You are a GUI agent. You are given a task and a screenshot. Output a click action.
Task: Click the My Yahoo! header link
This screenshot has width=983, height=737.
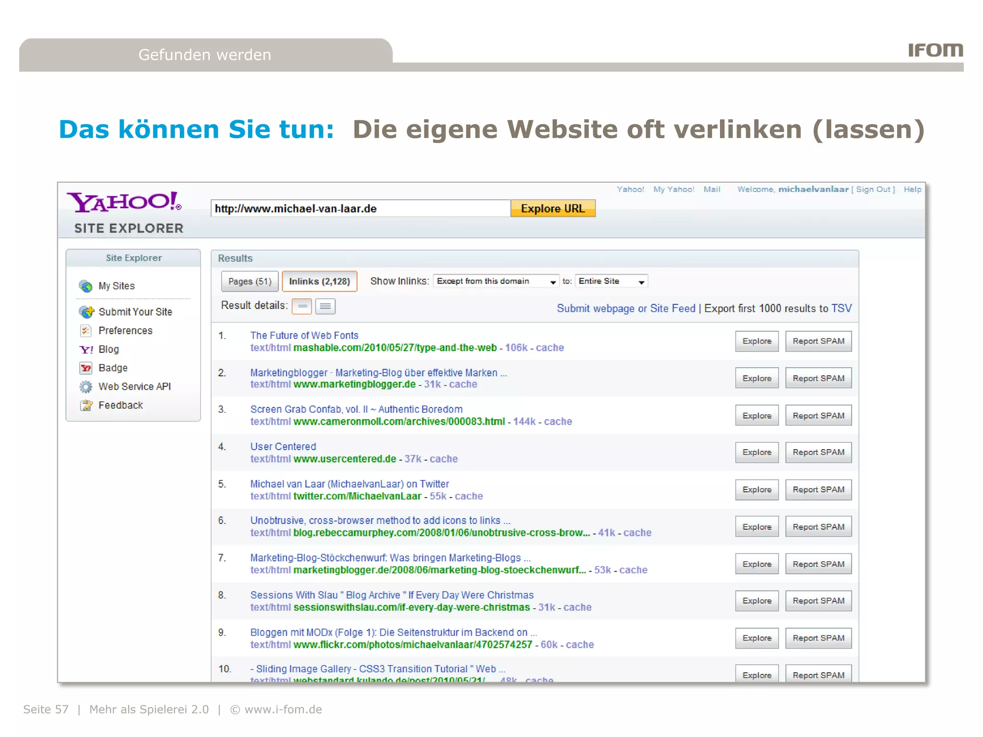pyautogui.click(x=673, y=190)
